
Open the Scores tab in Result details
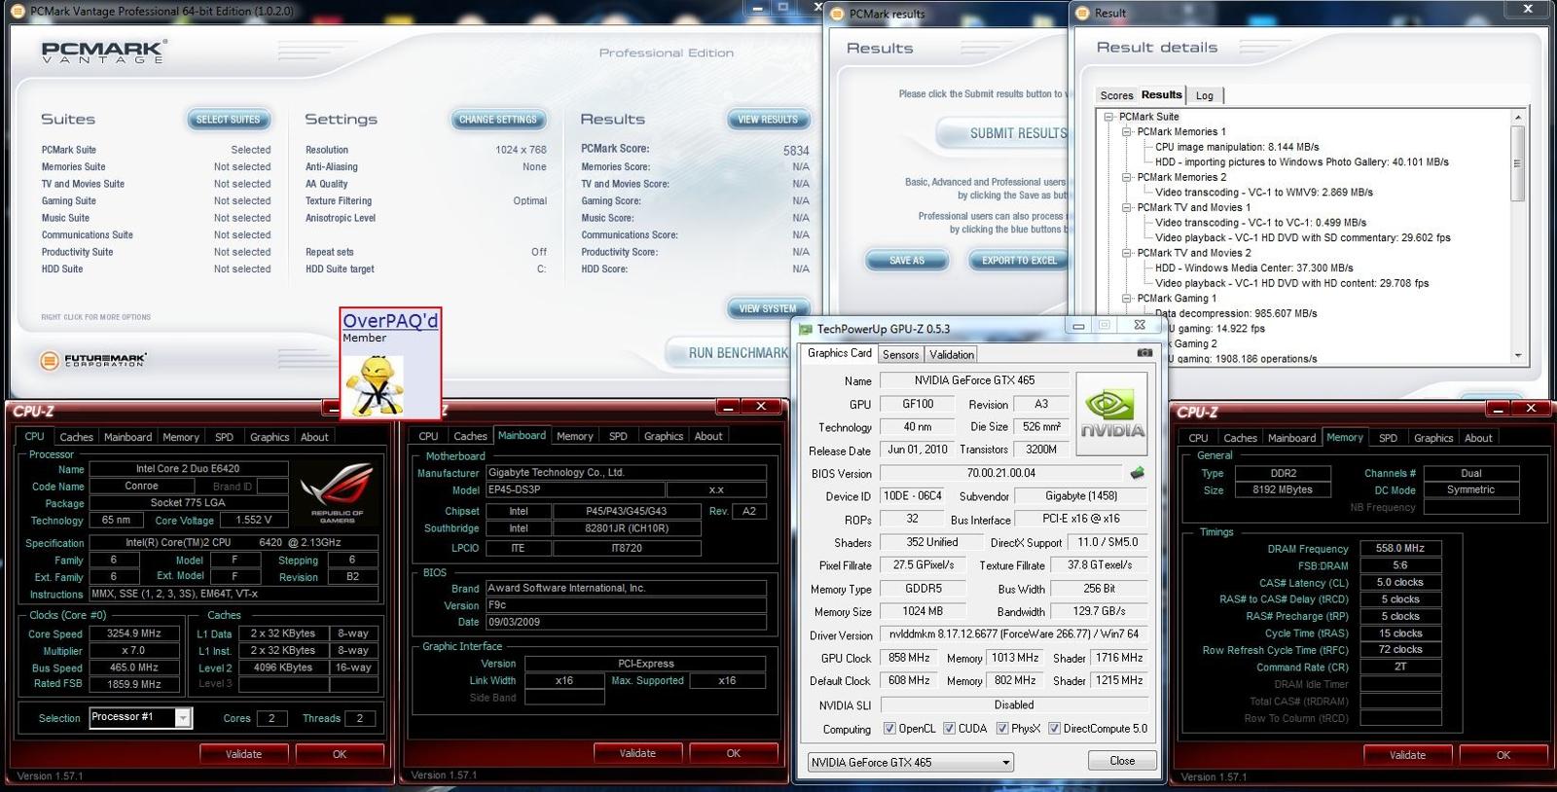(x=1116, y=95)
